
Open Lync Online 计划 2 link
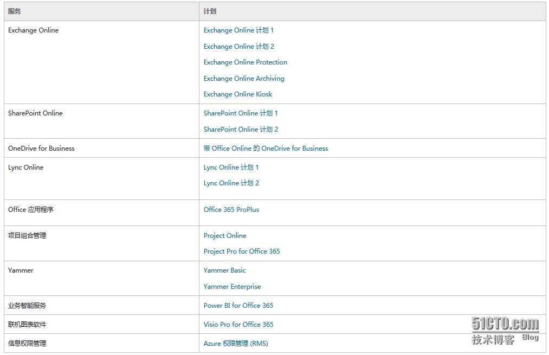coord(231,183)
